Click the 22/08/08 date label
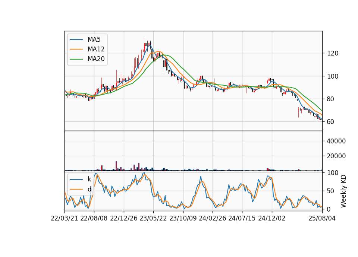The width and height of the screenshot is (358, 257). (94, 218)
